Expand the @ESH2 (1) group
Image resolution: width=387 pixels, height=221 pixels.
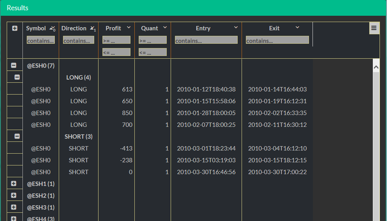click(13, 196)
